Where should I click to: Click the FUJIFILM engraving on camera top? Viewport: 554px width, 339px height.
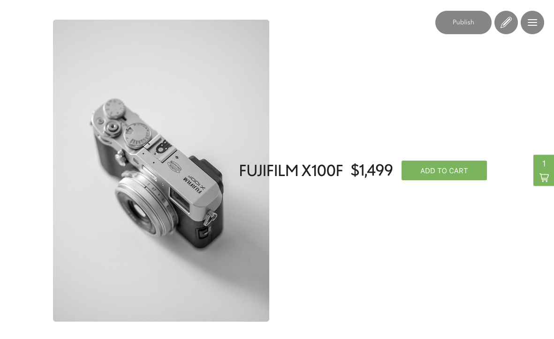click(x=192, y=184)
